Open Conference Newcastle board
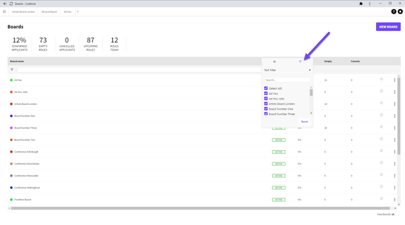 coord(26,176)
